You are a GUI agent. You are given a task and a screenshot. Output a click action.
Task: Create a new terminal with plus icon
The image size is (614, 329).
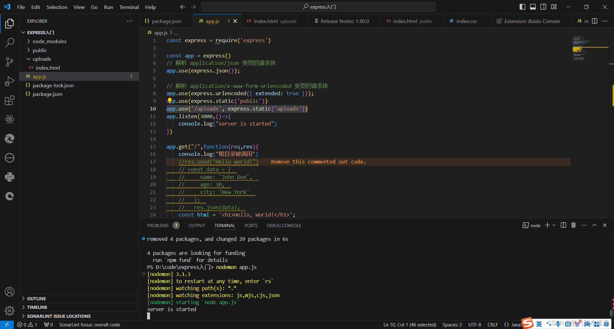pos(547,225)
